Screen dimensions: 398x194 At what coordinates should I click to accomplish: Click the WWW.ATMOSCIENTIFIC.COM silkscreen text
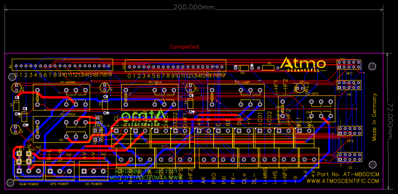(343, 181)
